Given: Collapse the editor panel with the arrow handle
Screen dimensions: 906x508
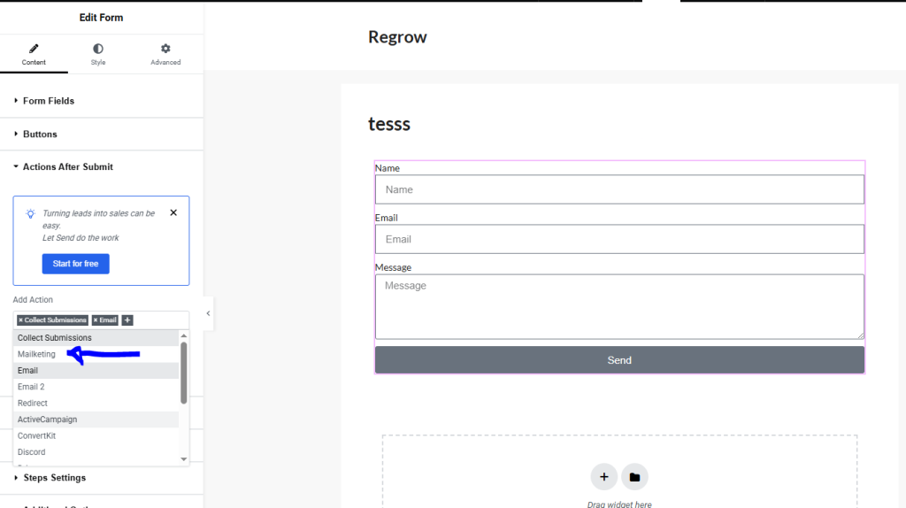Looking at the screenshot, I should [208, 313].
